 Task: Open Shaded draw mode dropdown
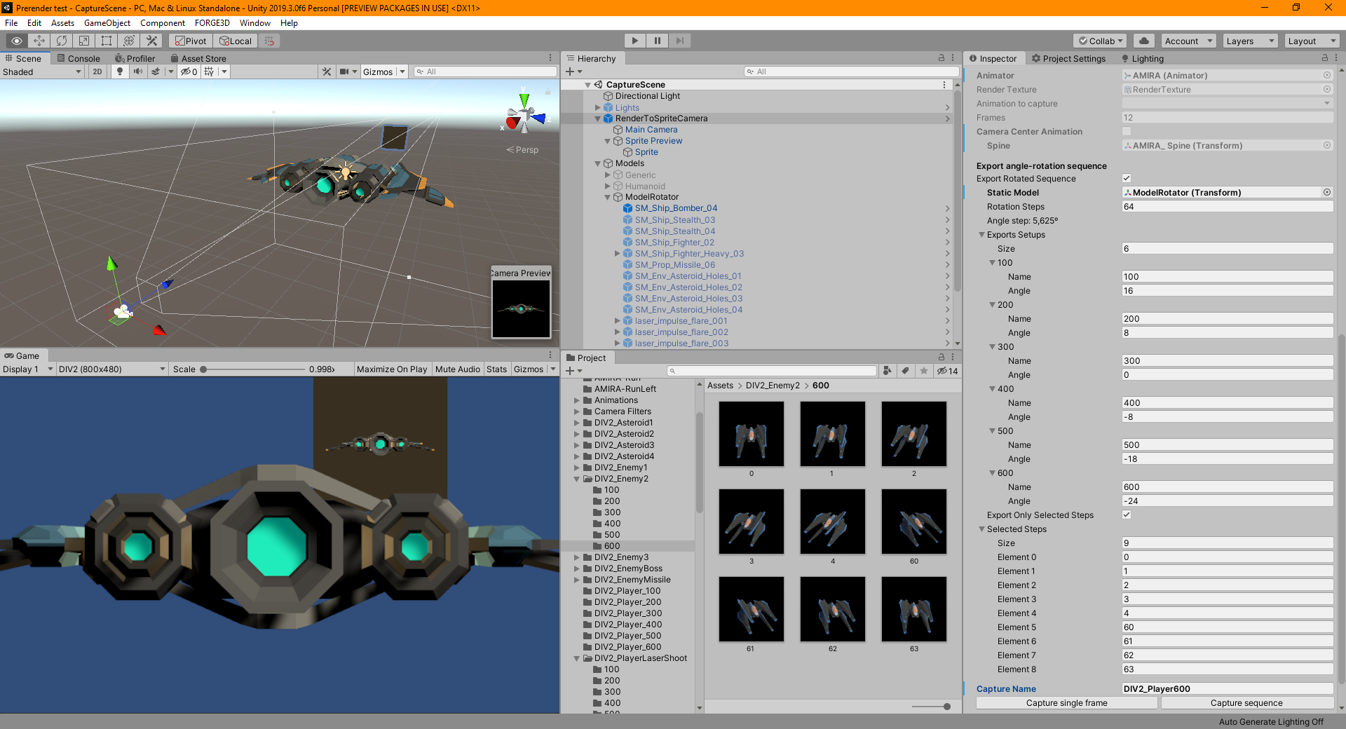[x=42, y=71]
